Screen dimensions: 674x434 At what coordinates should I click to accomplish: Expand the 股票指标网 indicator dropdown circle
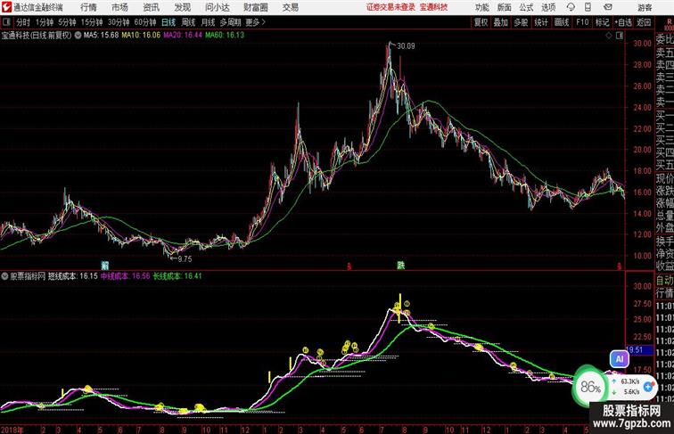[x=4, y=276]
